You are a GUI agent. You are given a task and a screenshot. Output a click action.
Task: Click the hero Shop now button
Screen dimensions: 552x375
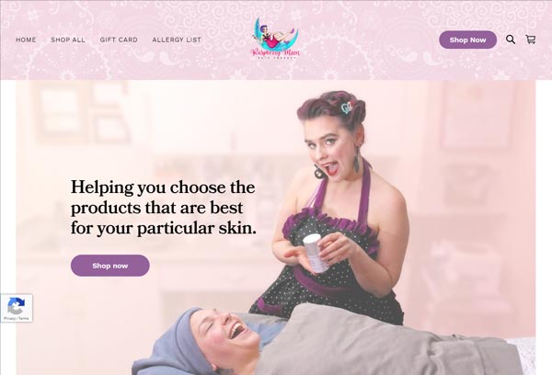[110, 266]
